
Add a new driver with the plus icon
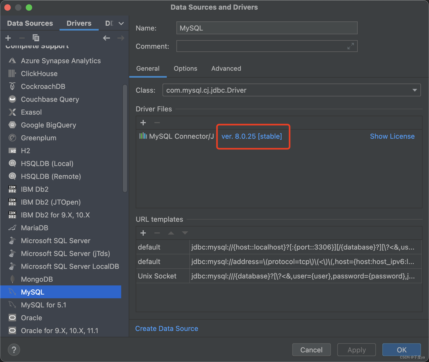(x=8, y=38)
